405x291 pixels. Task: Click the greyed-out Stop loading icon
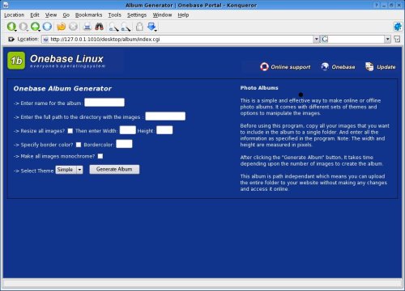click(x=73, y=27)
